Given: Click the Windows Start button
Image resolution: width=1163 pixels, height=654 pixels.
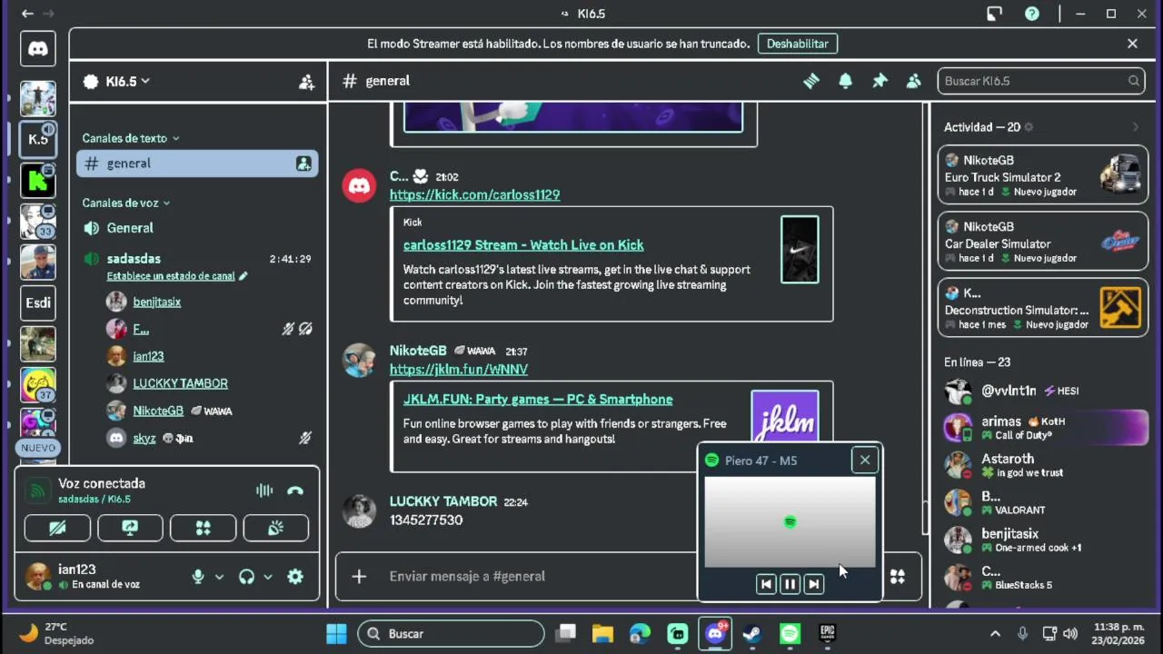Looking at the screenshot, I should coord(336,634).
